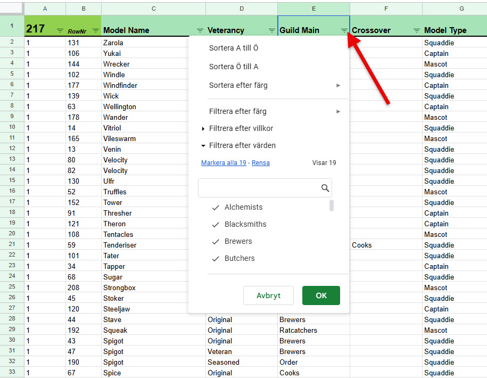Open filter icon in Crossover header
The width and height of the screenshot is (487, 378).
pyautogui.click(x=417, y=30)
